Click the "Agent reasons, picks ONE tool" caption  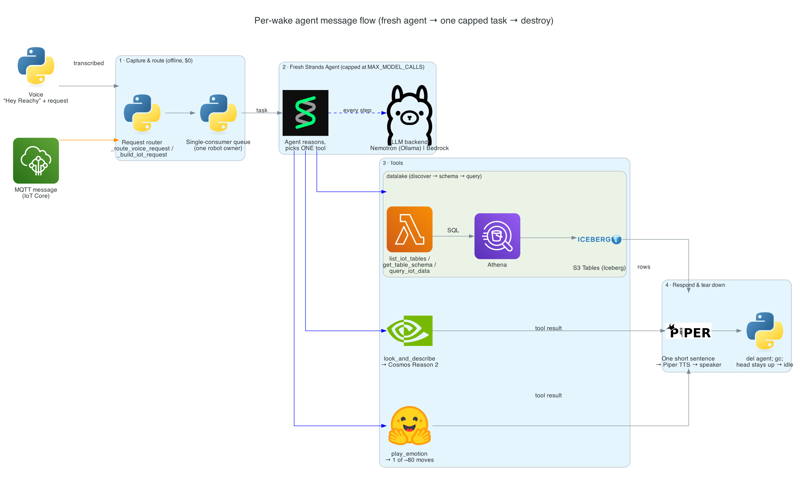coord(305,145)
